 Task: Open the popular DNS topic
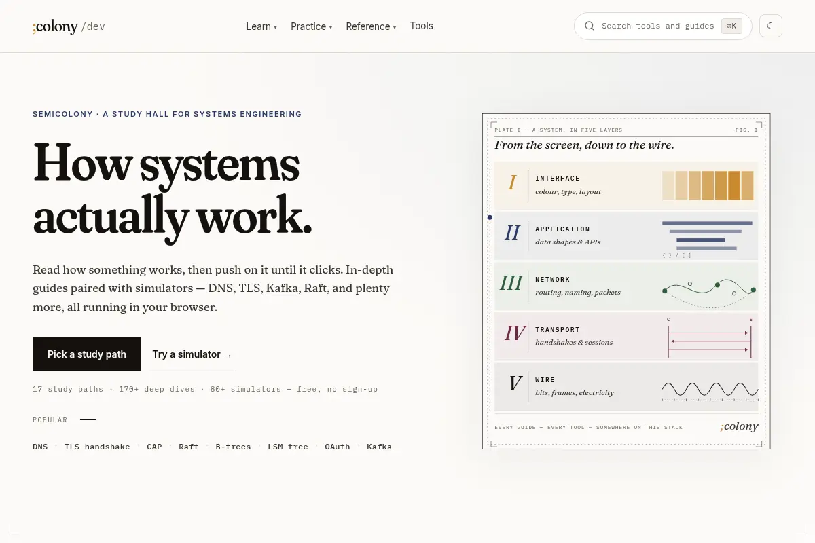pos(40,447)
